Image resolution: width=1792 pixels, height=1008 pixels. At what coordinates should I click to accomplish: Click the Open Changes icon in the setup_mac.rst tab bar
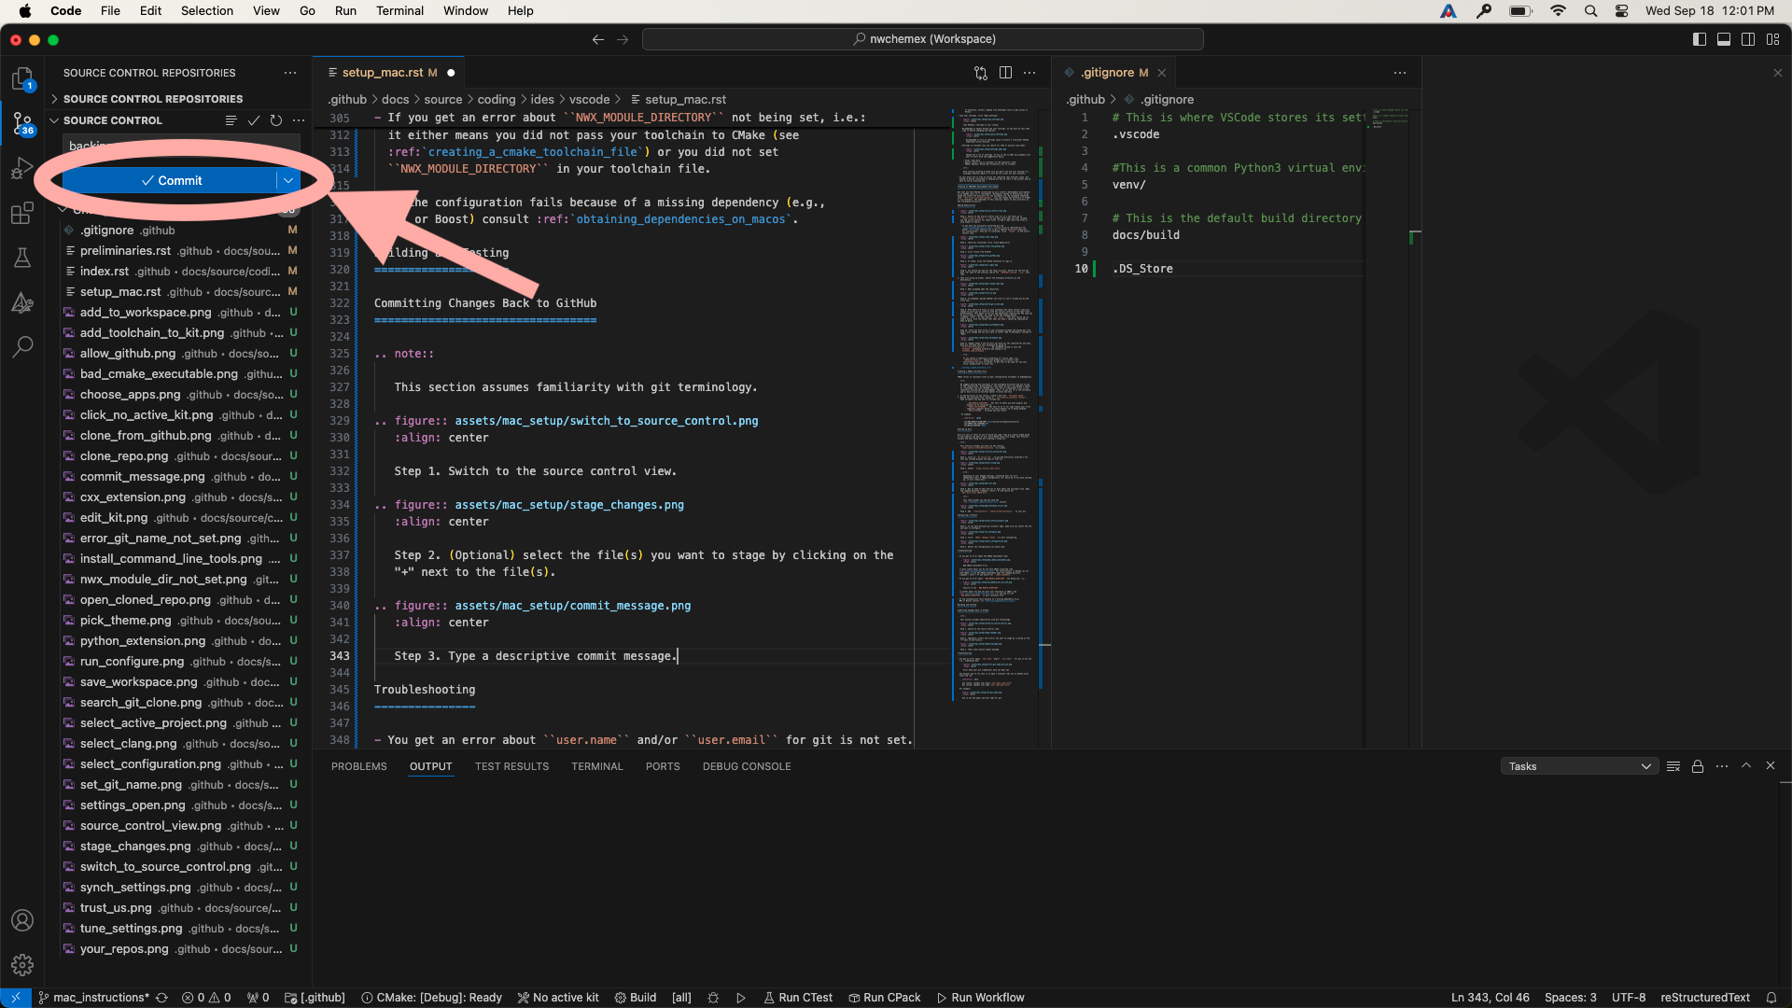(981, 73)
